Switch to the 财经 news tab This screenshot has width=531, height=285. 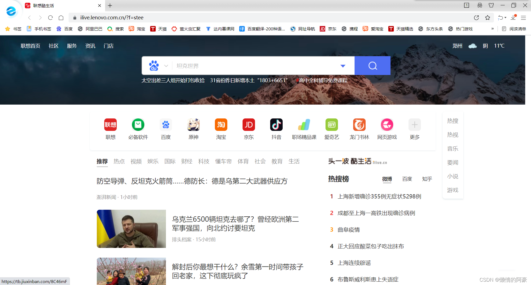click(187, 161)
